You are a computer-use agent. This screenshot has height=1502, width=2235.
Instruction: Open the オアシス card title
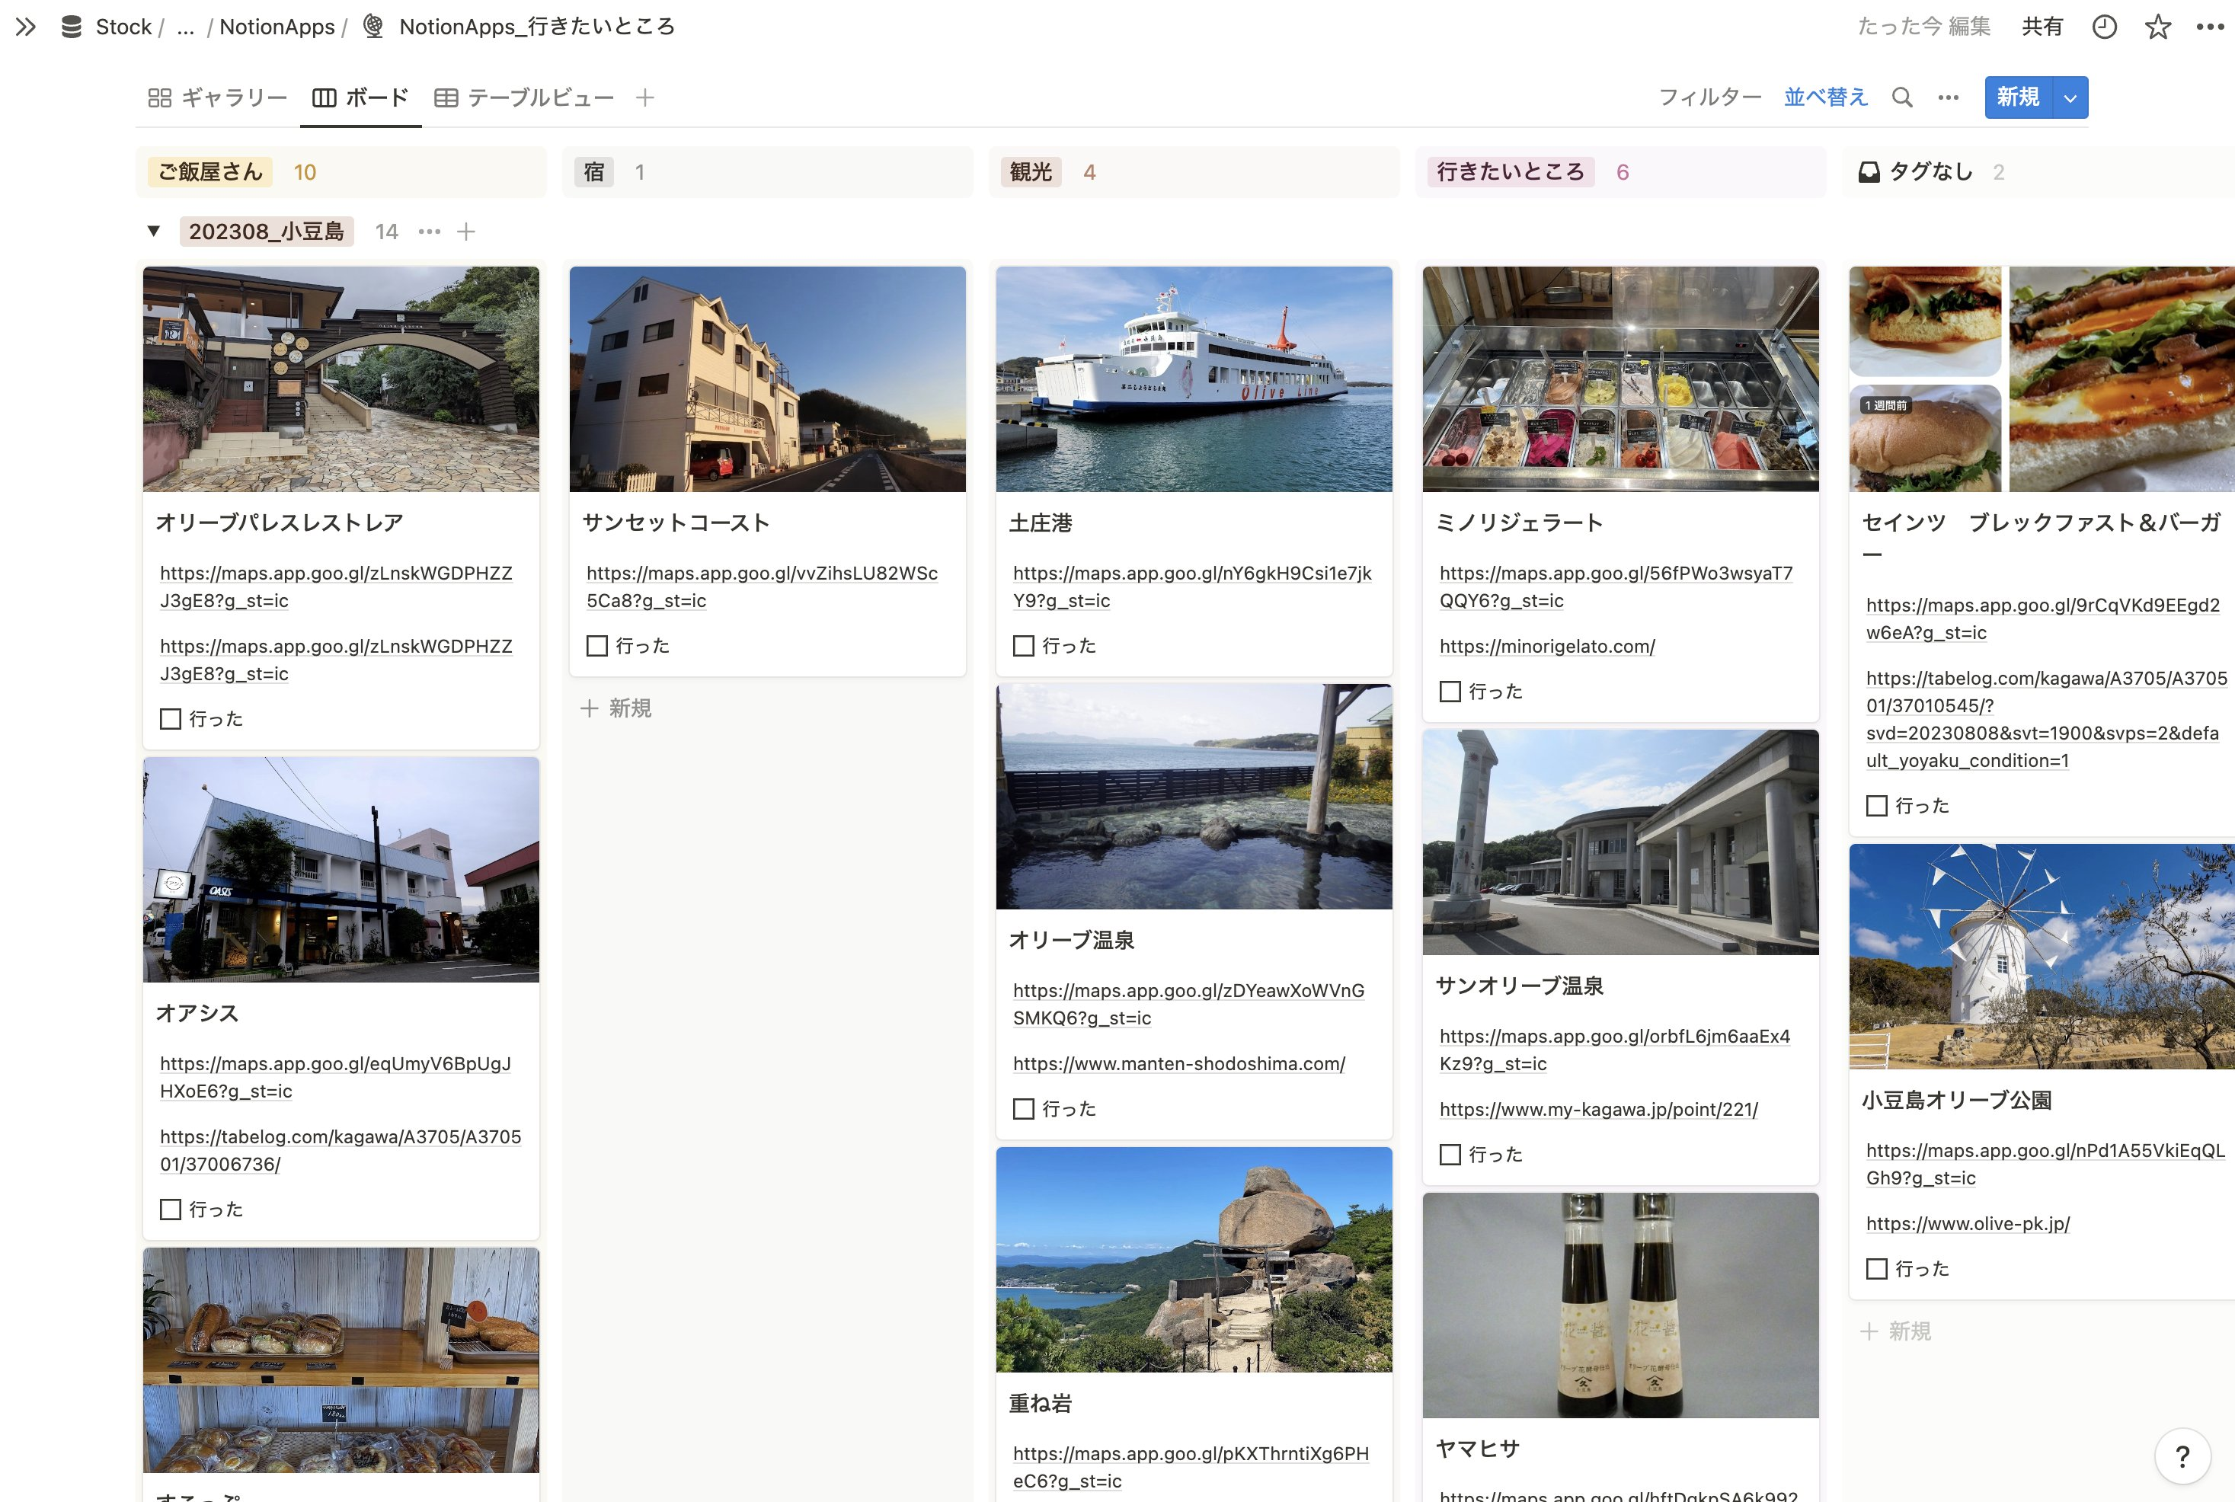(197, 1014)
